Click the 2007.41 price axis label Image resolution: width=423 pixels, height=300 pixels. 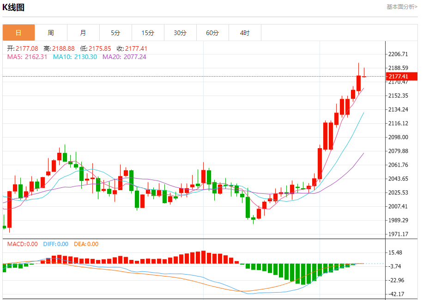[x=398, y=206]
